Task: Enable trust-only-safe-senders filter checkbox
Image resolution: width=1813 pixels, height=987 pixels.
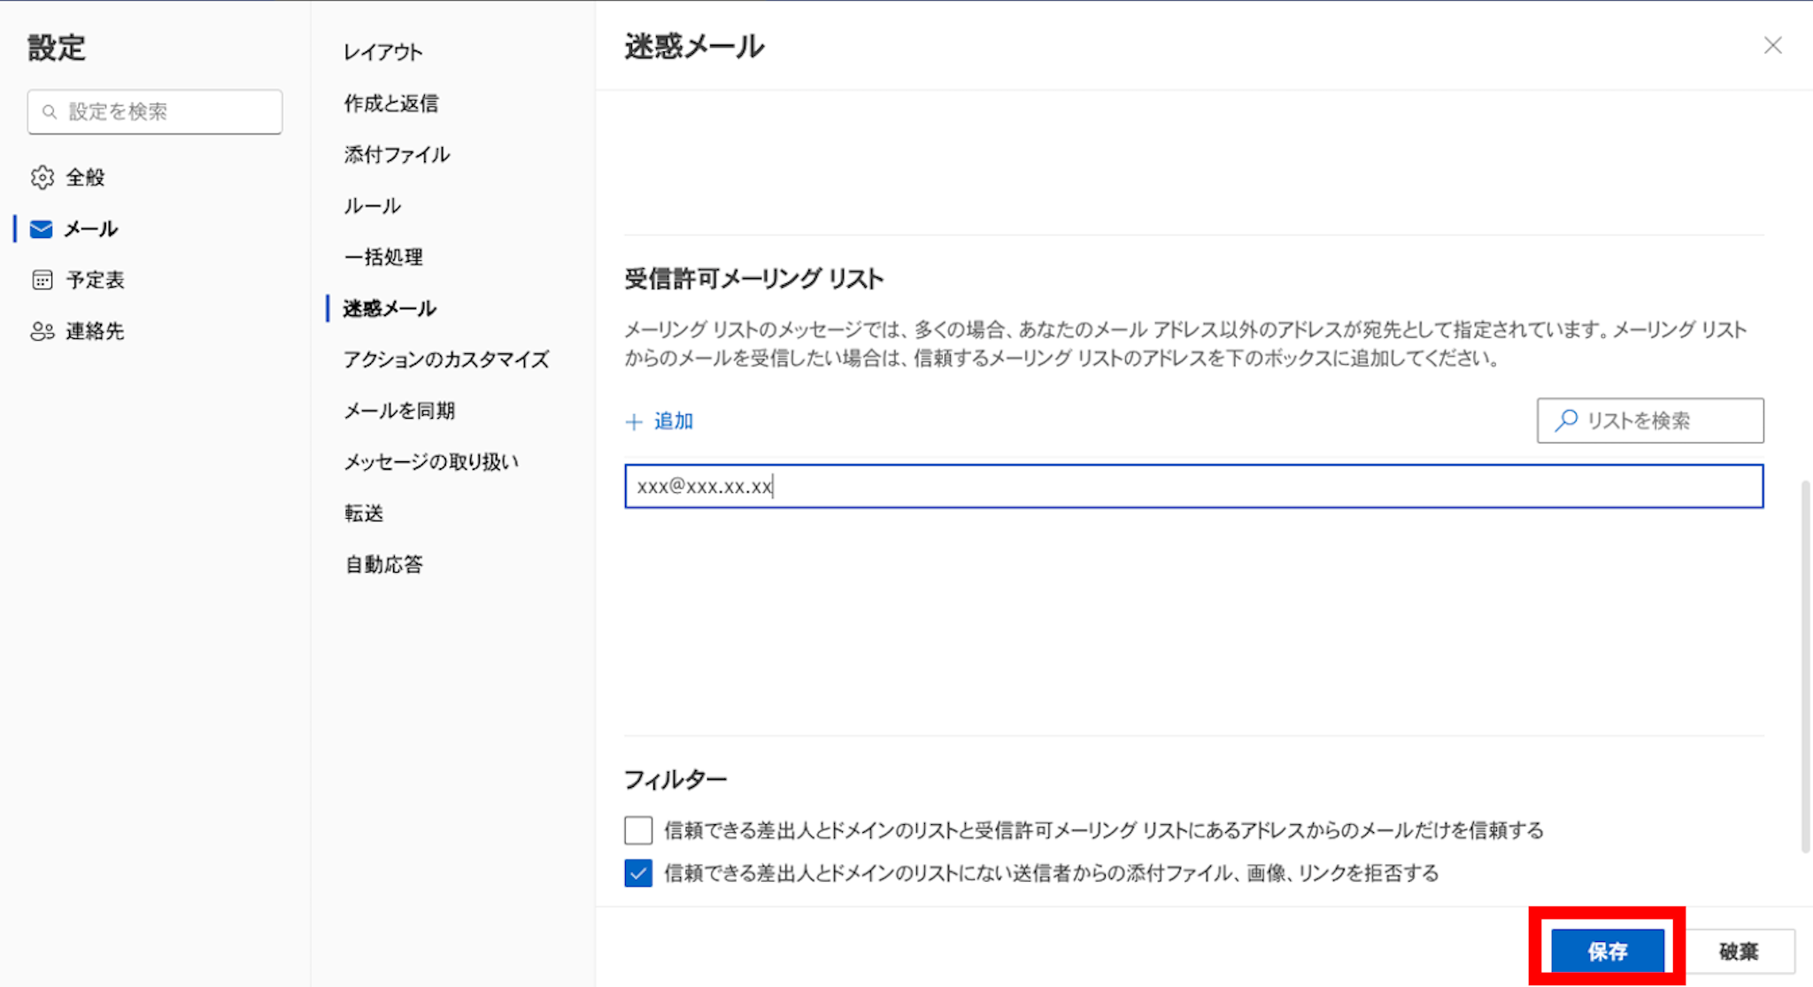Action: click(638, 830)
